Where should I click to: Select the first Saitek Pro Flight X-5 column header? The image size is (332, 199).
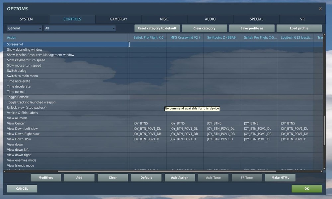click(x=148, y=37)
